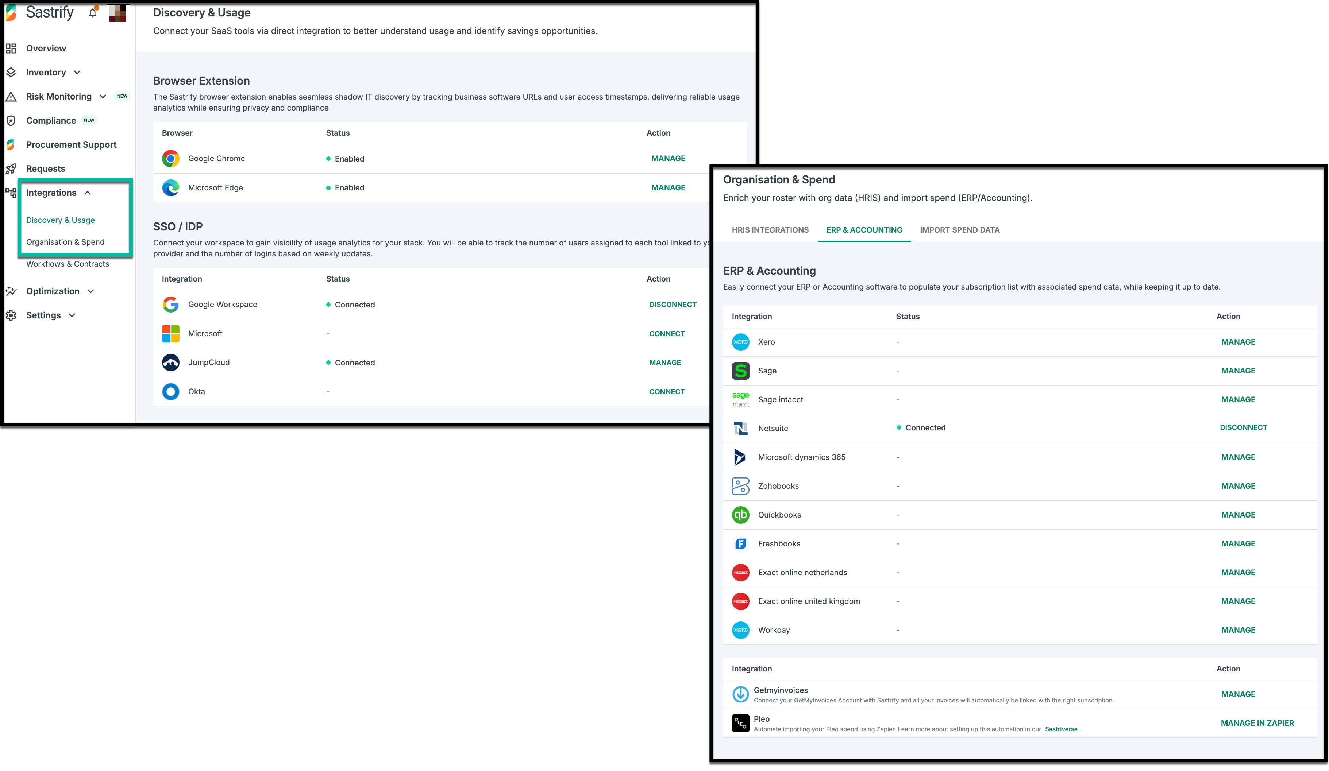Click the Compliance shield icon
The image size is (1329, 771).
tap(11, 121)
